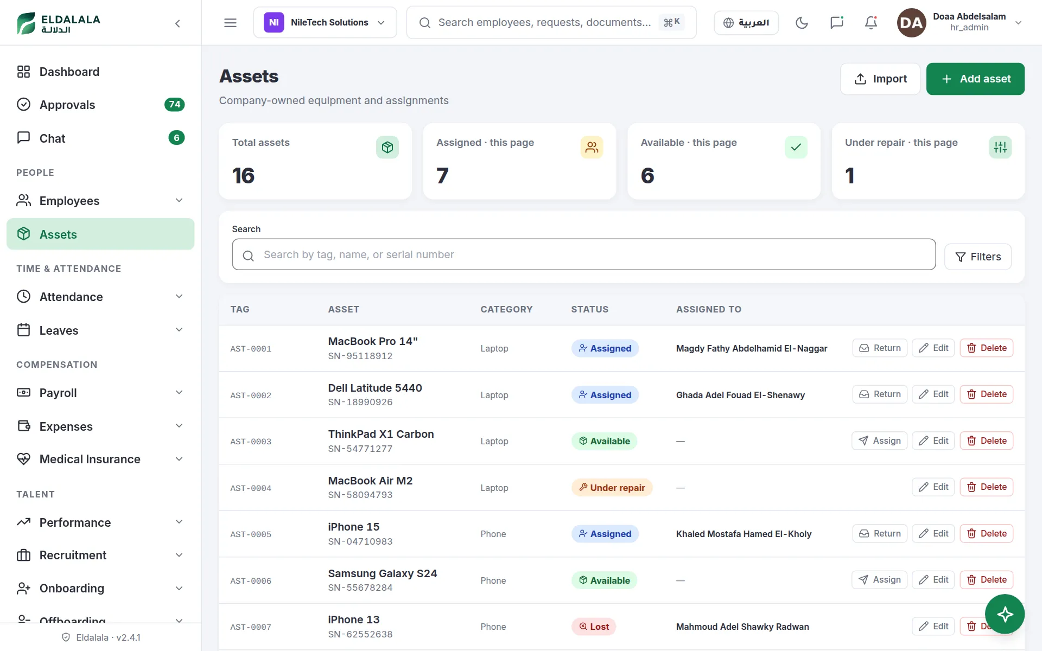Open the chat messages icon in header
Screen dimensions: 1042x651
(x=836, y=23)
